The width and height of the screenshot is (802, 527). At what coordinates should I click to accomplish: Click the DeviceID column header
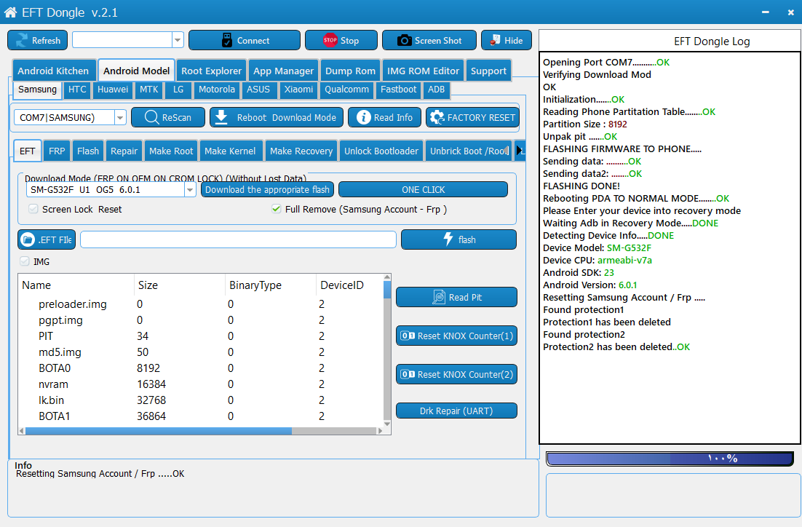(x=349, y=285)
